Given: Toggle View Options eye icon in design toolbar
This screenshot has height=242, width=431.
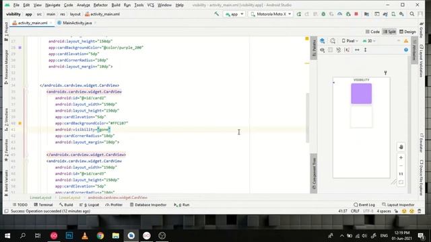Looking at the screenshot, I should pyautogui.click(x=322, y=50).
